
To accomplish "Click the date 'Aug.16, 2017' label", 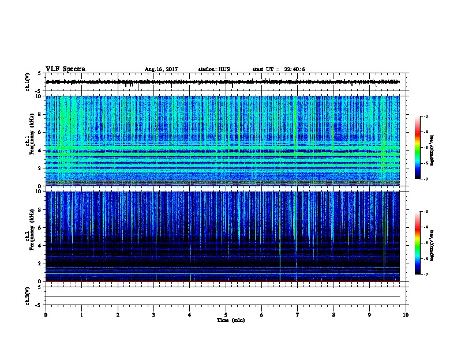I will coord(161,69).
